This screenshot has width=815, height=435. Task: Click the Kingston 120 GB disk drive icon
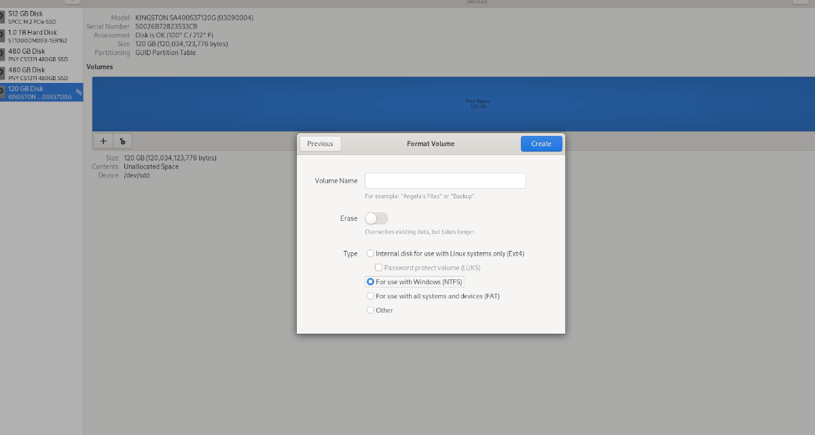point(3,92)
